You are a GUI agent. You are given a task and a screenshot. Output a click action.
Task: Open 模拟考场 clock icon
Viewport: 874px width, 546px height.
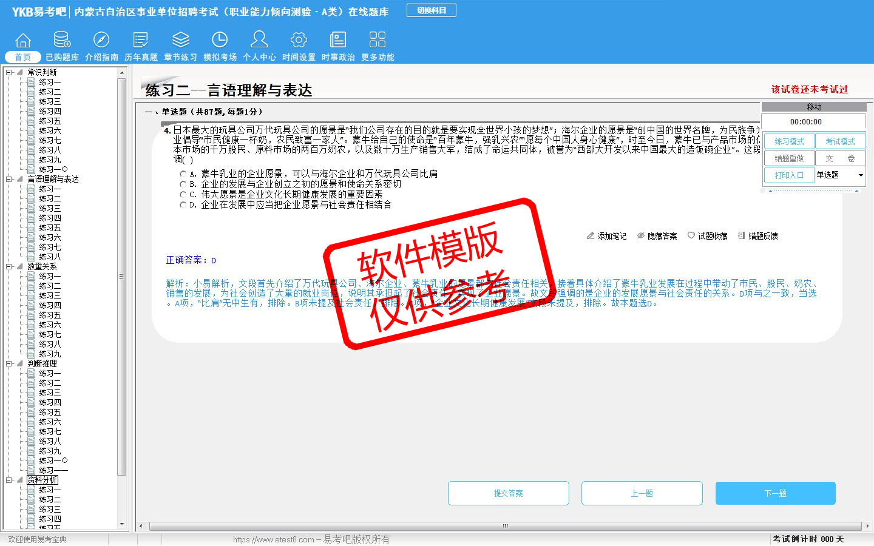(220, 41)
